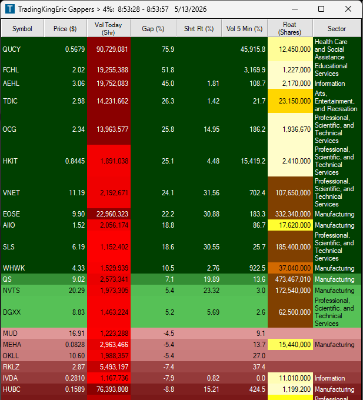Select the EOSE symbol
The image size is (363, 400).
pyautogui.click(x=11, y=214)
